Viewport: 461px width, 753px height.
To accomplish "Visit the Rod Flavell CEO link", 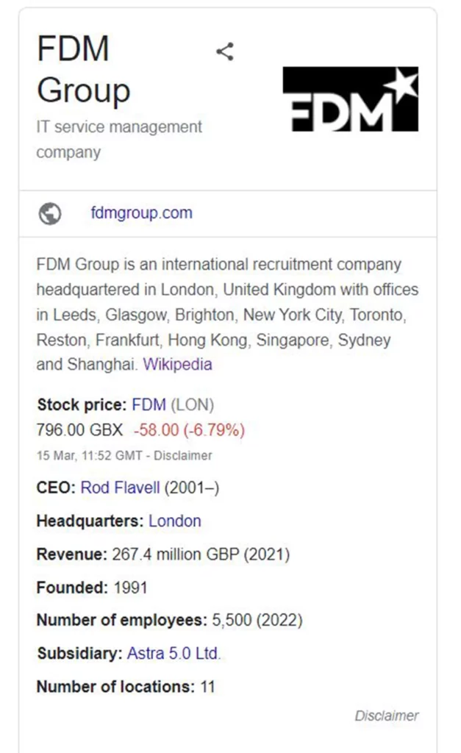I will [120, 488].
